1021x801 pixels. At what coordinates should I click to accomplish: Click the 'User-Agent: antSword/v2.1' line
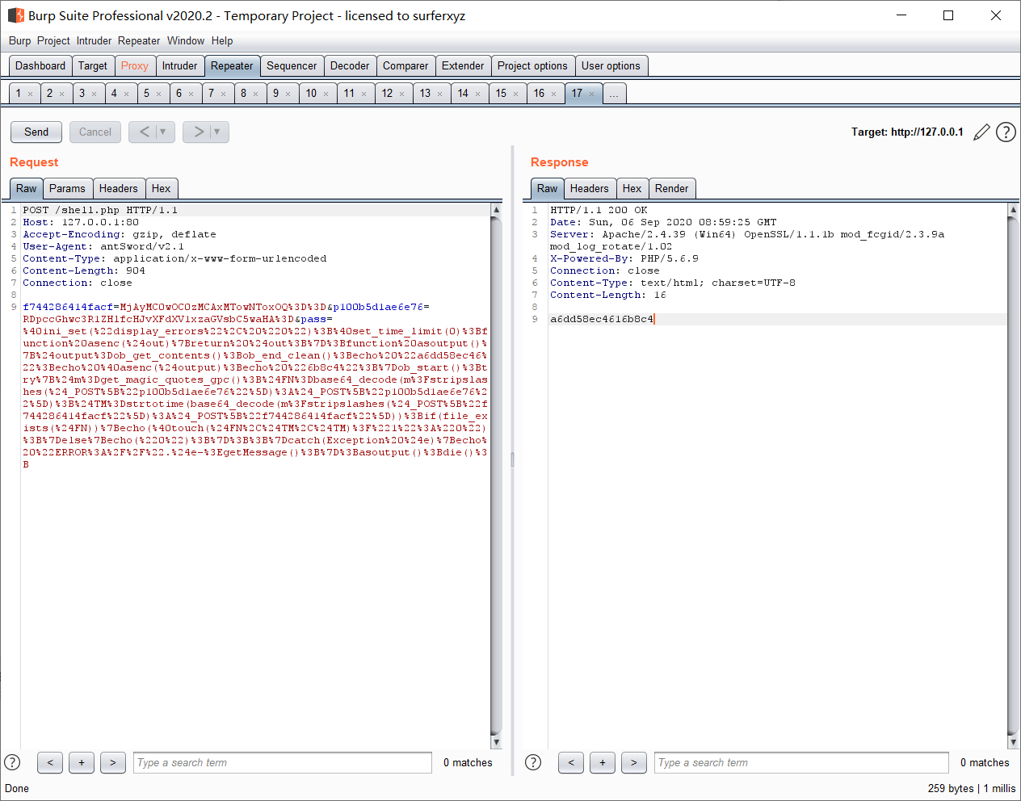tap(103, 246)
